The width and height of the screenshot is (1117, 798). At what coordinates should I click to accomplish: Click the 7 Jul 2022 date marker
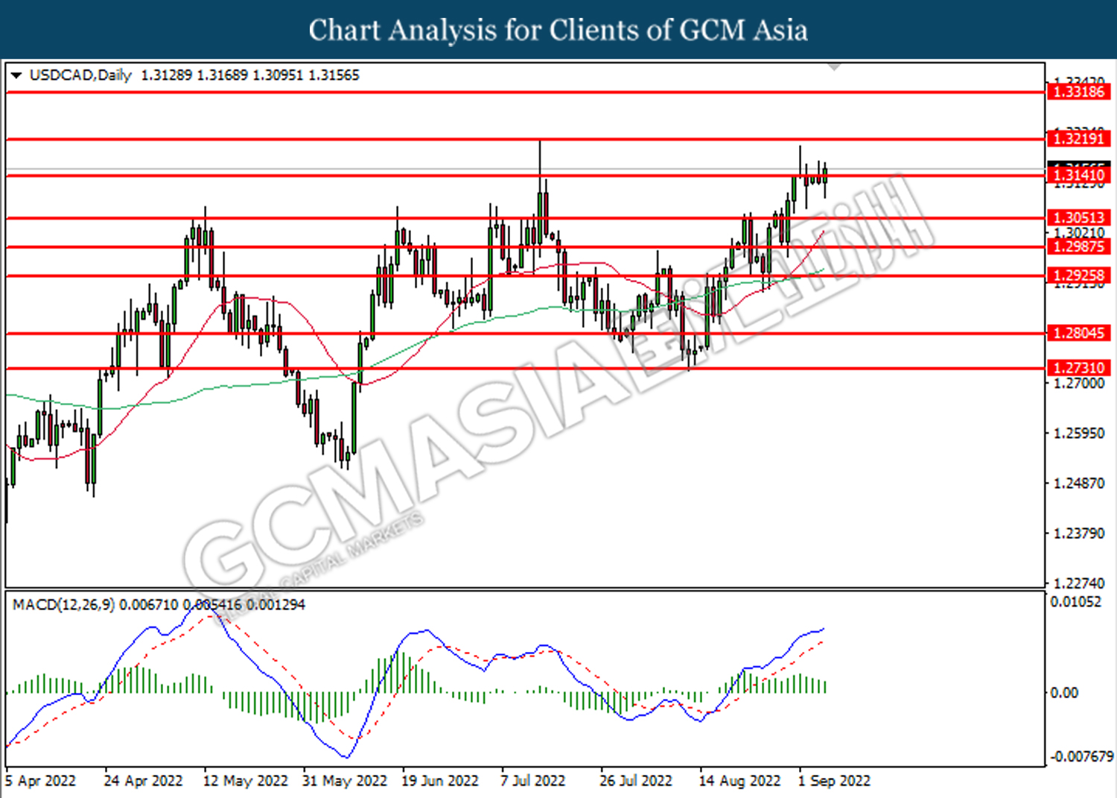pyautogui.click(x=532, y=781)
